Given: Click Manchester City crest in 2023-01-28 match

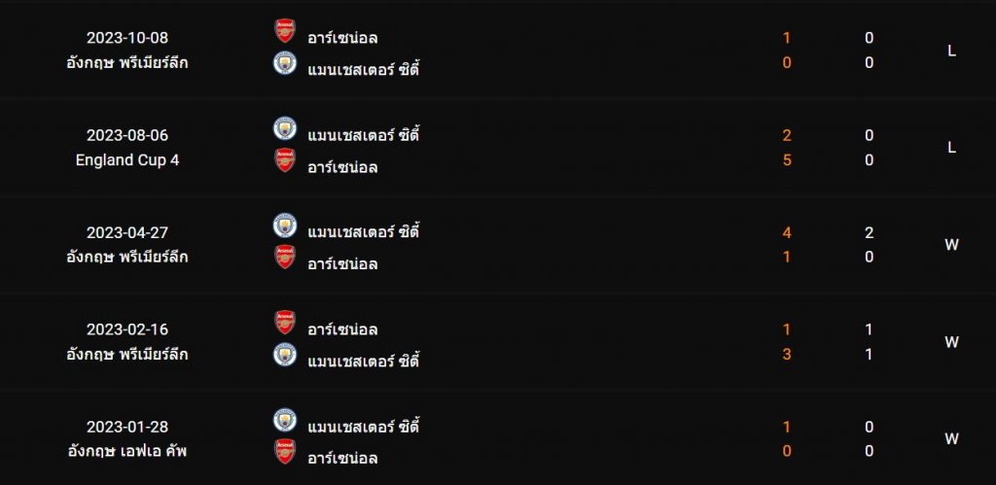Looking at the screenshot, I should (285, 420).
